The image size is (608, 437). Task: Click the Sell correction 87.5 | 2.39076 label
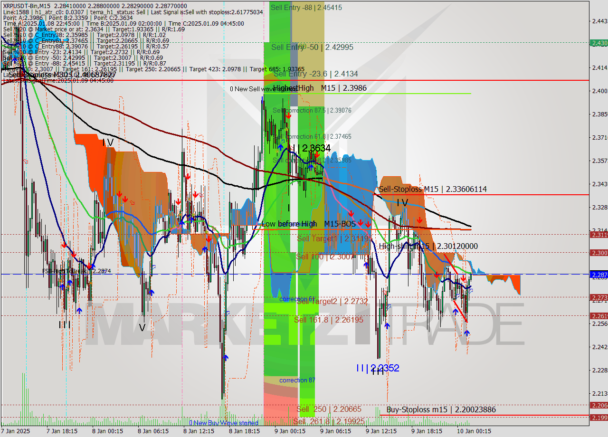click(312, 110)
